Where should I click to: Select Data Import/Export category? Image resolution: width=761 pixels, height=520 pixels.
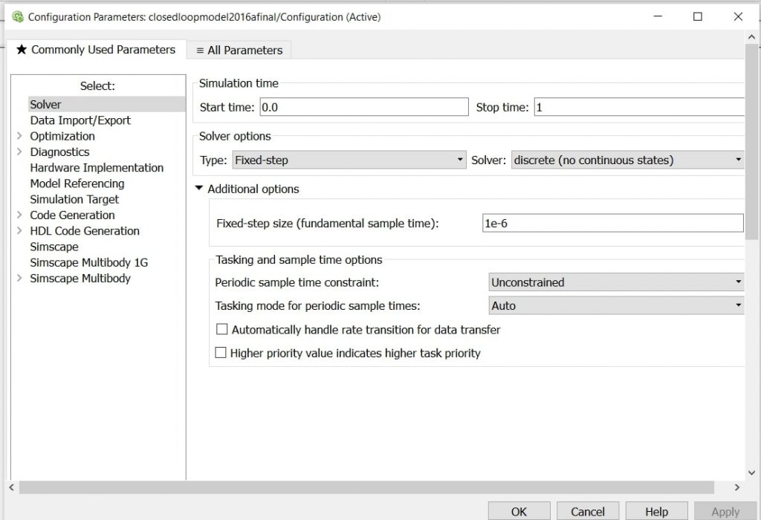[x=80, y=120]
